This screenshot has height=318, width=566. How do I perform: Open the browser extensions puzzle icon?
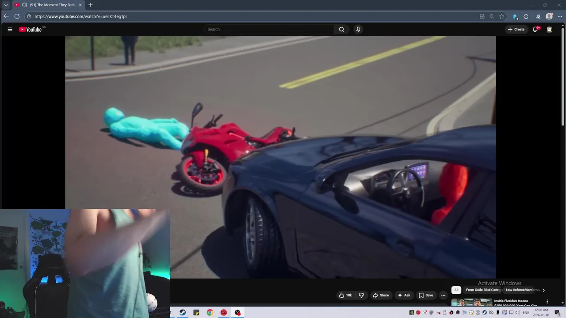coord(526,16)
